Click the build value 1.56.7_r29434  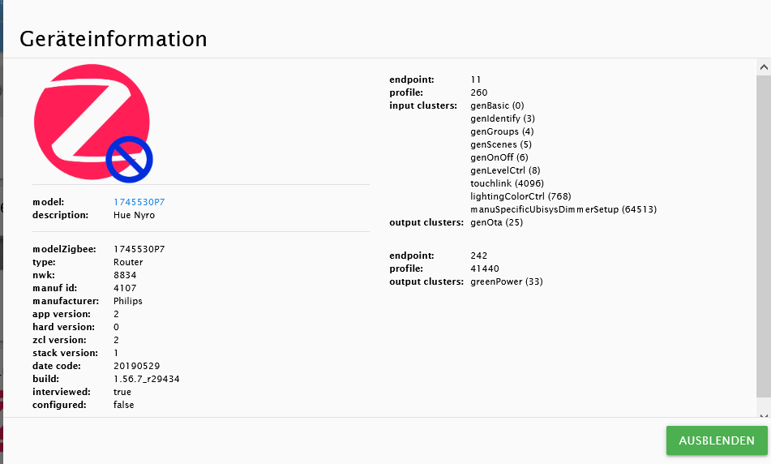coord(147,379)
